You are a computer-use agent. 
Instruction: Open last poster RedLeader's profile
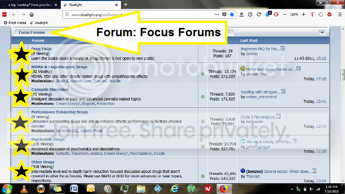click(x=255, y=121)
